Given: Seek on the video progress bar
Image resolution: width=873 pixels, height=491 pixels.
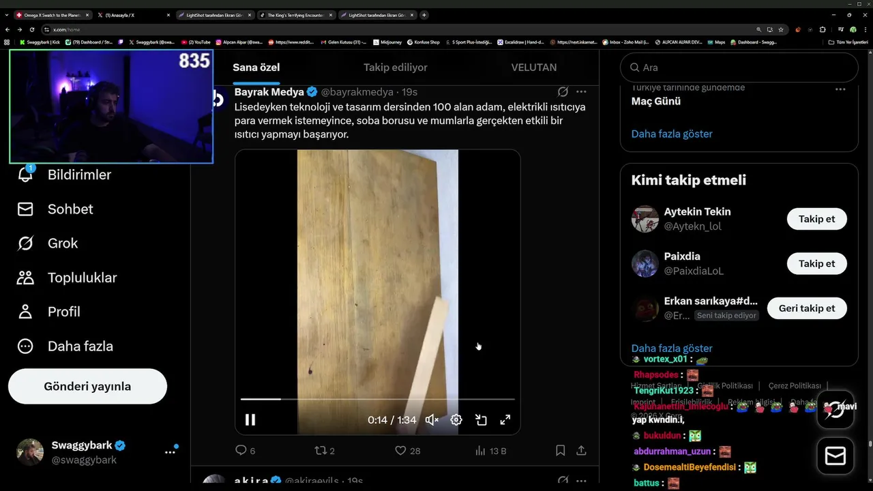Looking at the screenshot, I should (377, 399).
